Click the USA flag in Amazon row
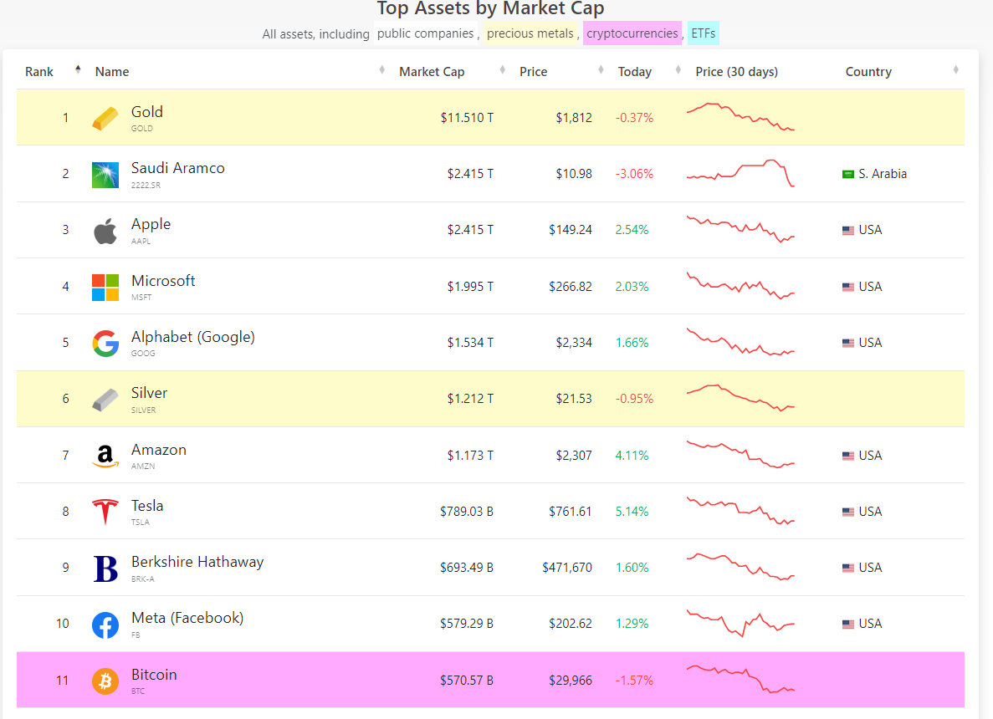993x719 pixels. [x=848, y=456]
